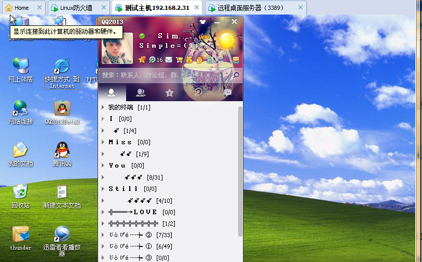Select the Internet Explorer shortcut icon
The image size is (422, 262).
pyautogui.click(x=62, y=73)
